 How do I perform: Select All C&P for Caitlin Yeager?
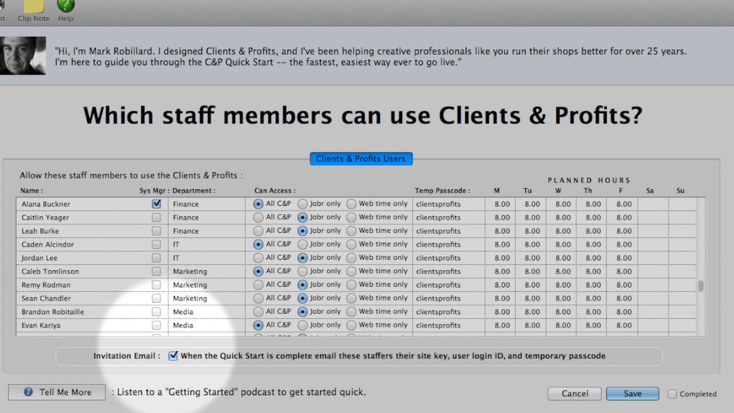(x=259, y=217)
